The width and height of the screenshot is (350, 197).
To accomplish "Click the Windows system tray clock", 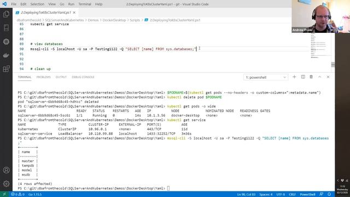I will click(342, 189).
